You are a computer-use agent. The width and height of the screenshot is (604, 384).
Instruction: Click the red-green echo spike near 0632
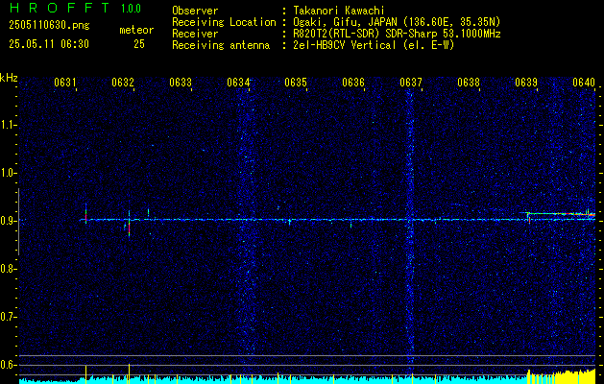(x=129, y=225)
